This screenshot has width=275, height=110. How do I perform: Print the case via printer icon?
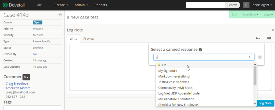pos(60,15)
